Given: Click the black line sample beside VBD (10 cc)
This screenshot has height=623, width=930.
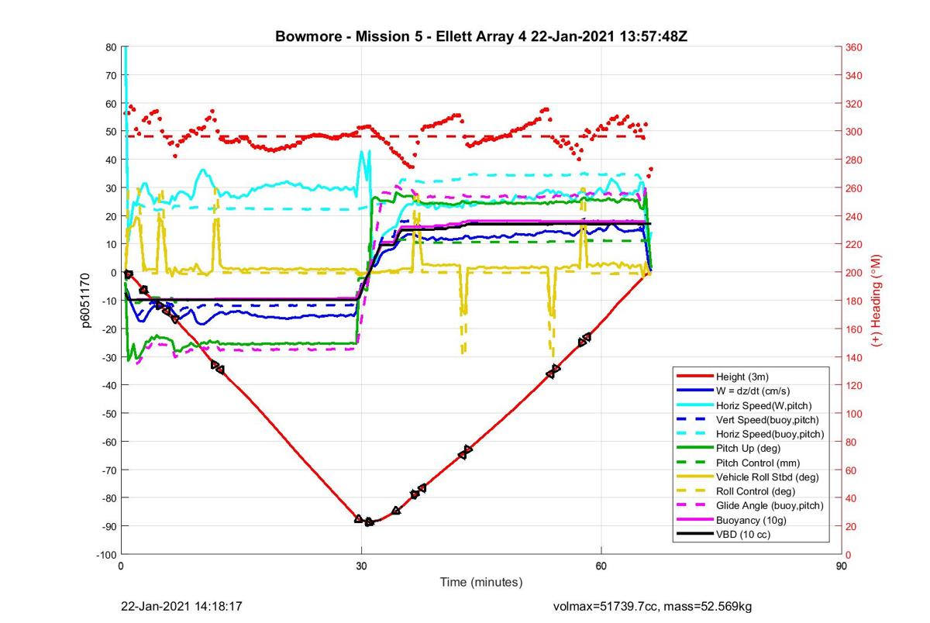Looking at the screenshot, I should [695, 535].
